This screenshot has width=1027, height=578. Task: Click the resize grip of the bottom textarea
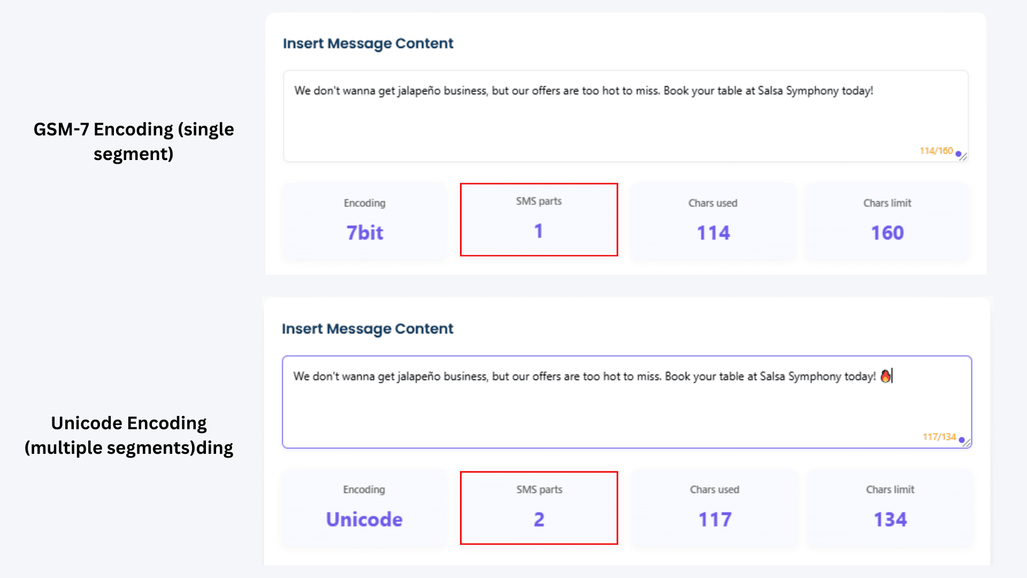(966, 443)
